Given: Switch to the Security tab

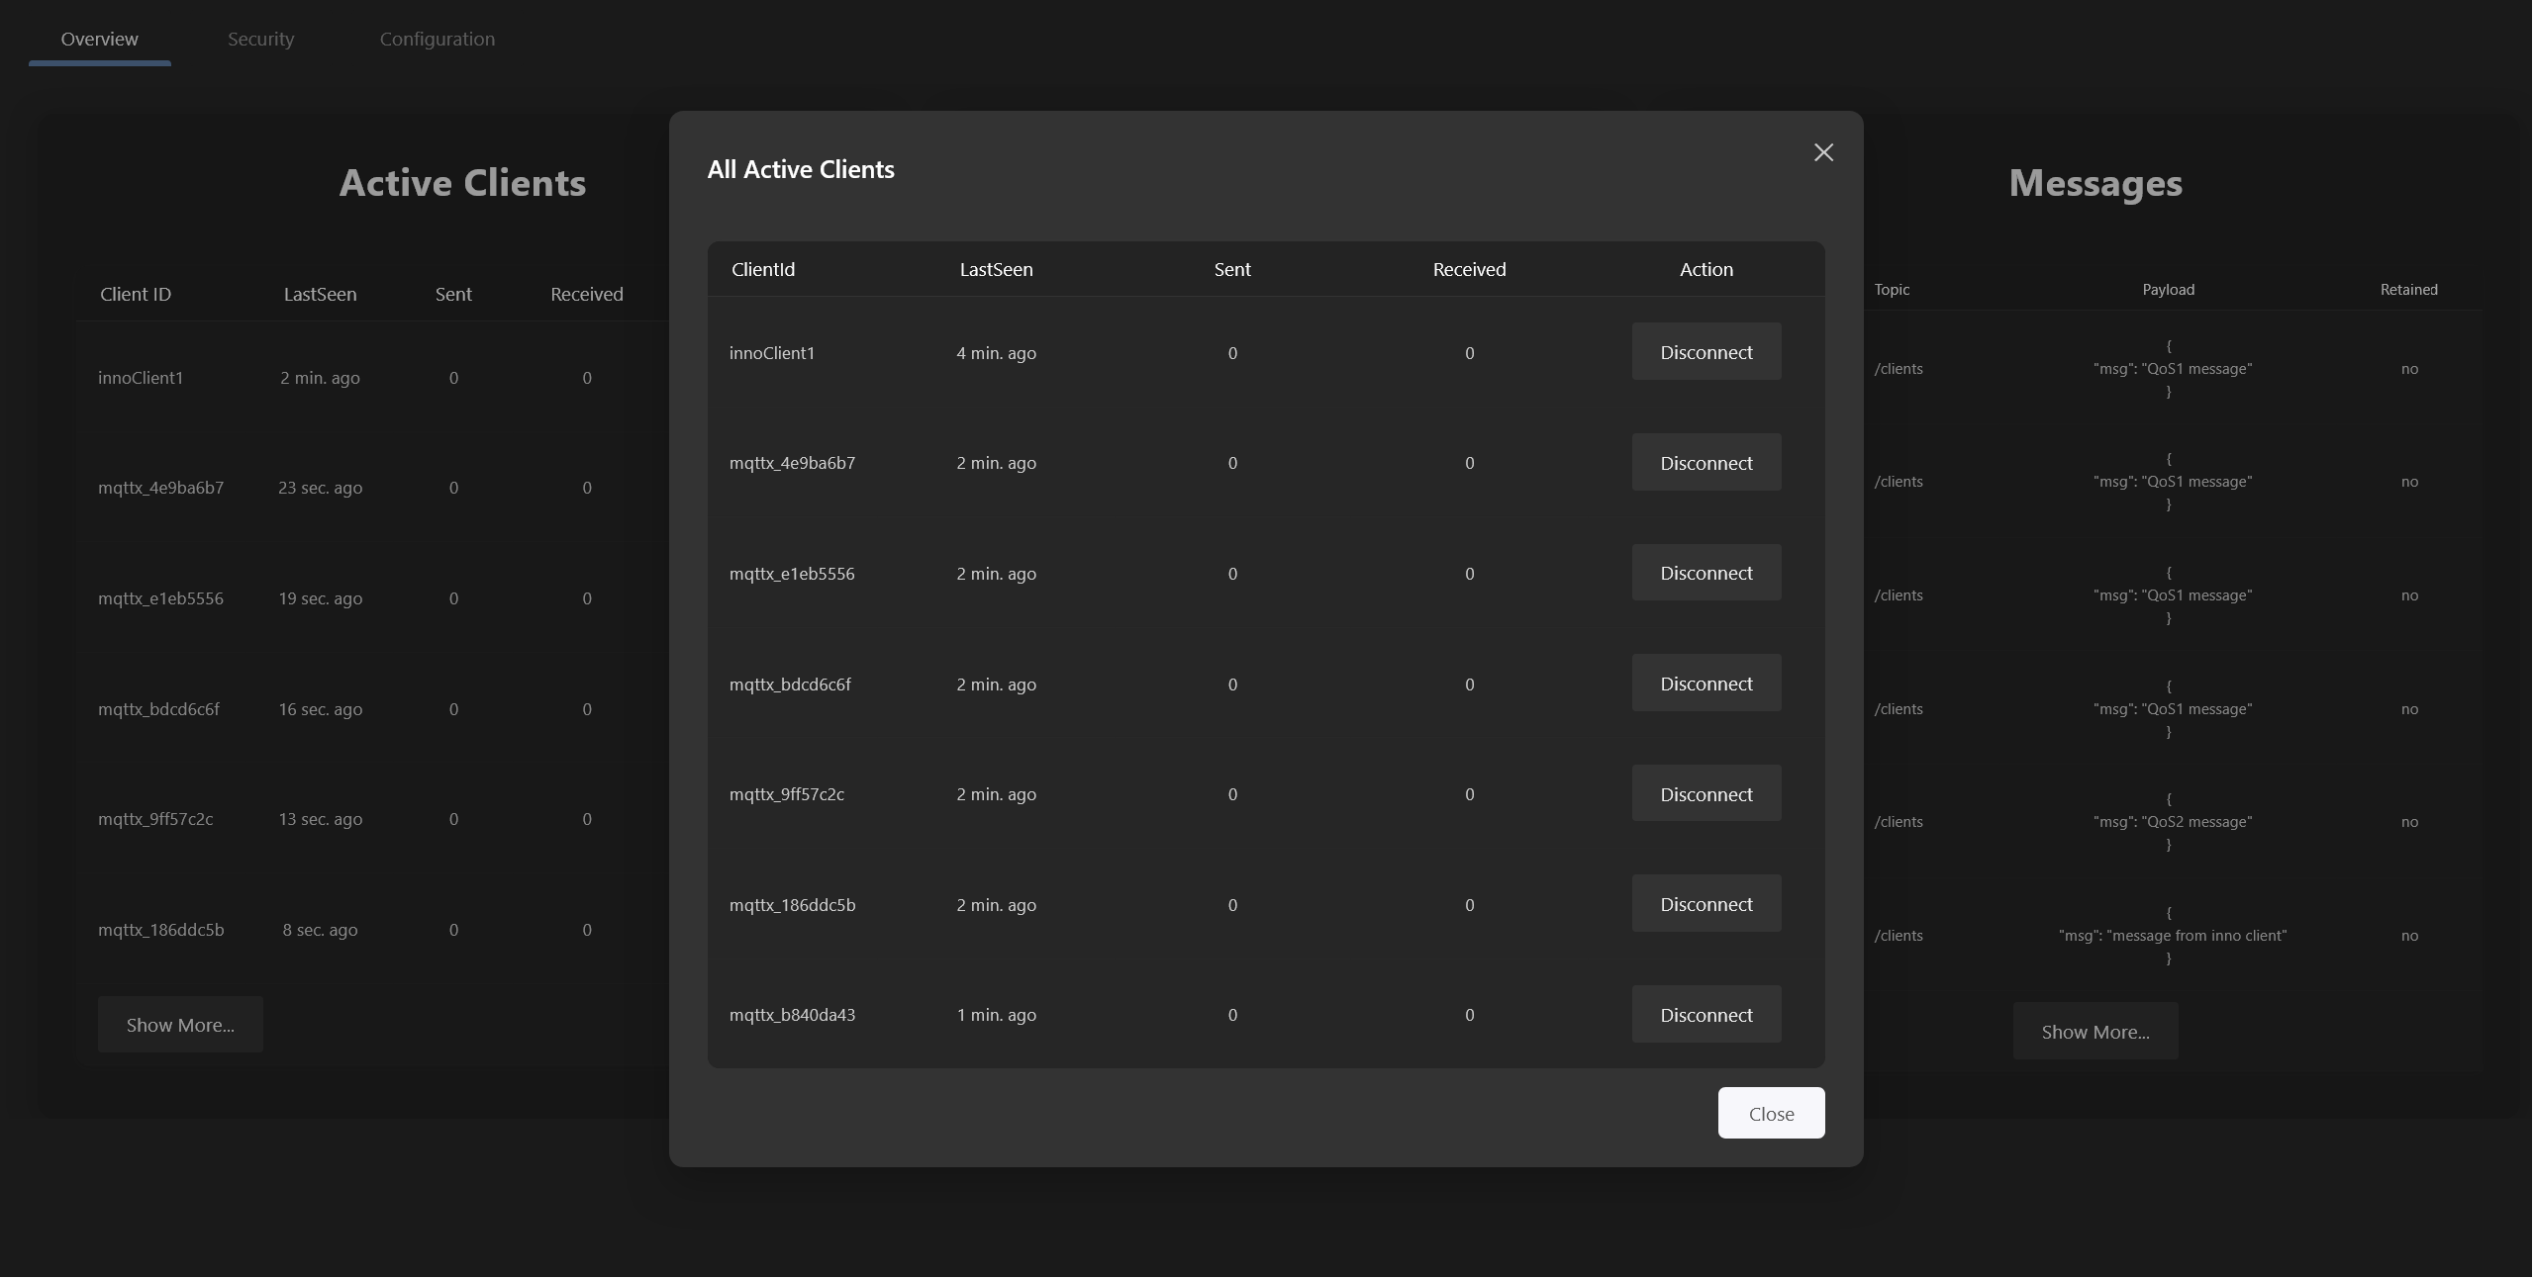Looking at the screenshot, I should 260,39.
